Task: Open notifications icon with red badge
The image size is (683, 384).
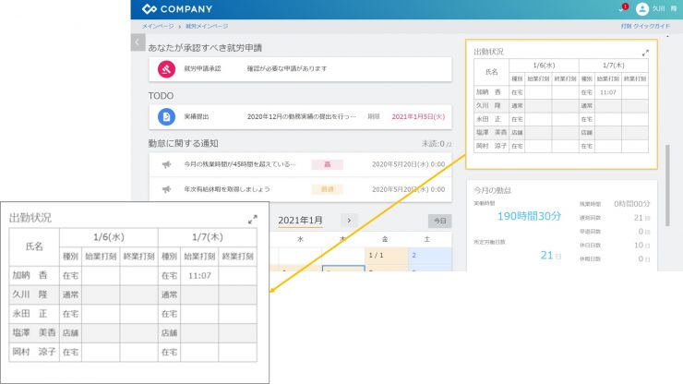Action: (622, 8)
